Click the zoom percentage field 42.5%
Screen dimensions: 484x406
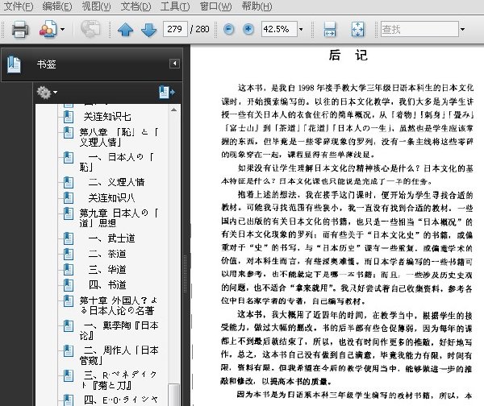tap(279, 29)
